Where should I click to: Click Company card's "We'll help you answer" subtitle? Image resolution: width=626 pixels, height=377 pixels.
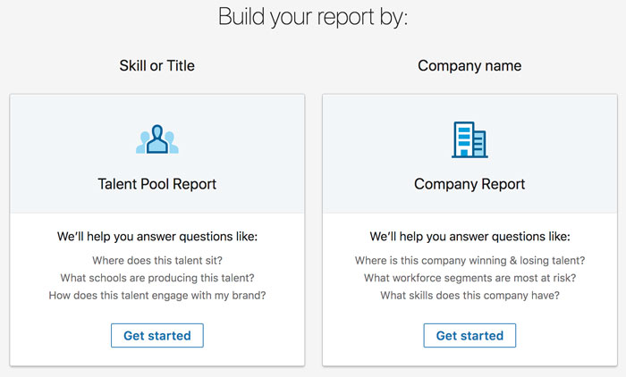469,238
